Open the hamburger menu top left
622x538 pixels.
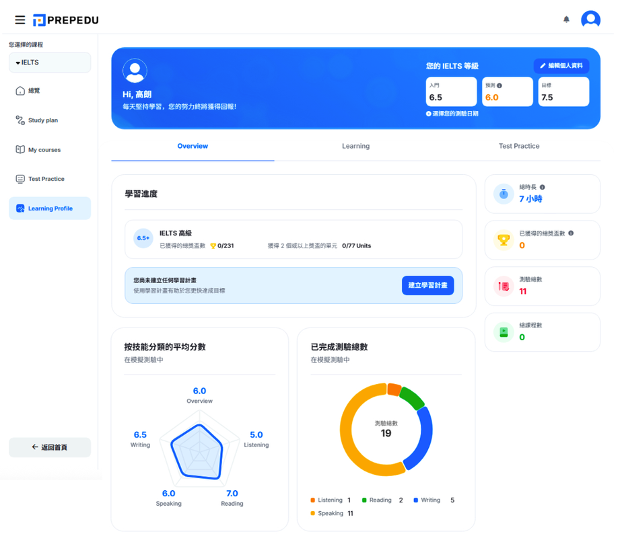pos(20,20)
